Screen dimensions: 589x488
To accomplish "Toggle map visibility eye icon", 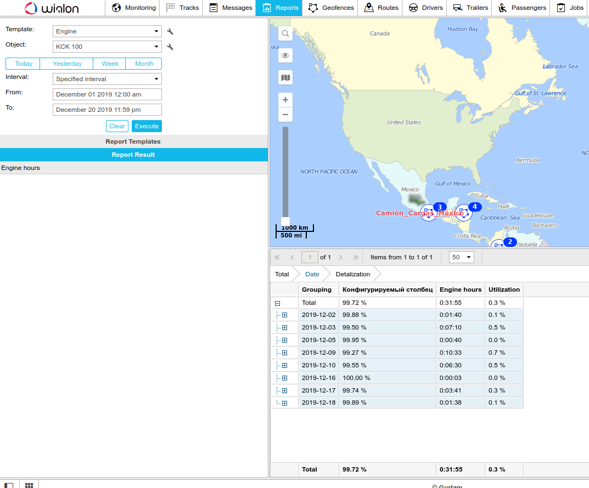I will pos(285,56).
